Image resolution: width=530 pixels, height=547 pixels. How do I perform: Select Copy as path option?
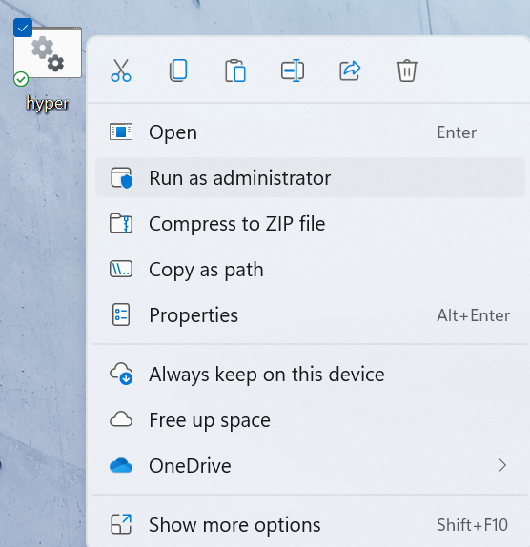pyautogui.click(x=310, y=270)
